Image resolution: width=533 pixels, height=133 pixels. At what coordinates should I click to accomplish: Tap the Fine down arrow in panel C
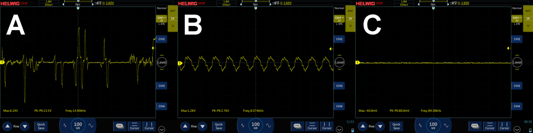(x=380, y=126)
